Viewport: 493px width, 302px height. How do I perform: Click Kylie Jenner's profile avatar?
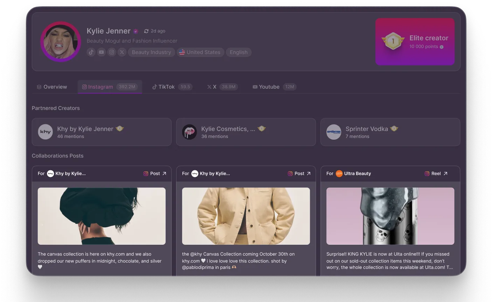pos(61,42)
